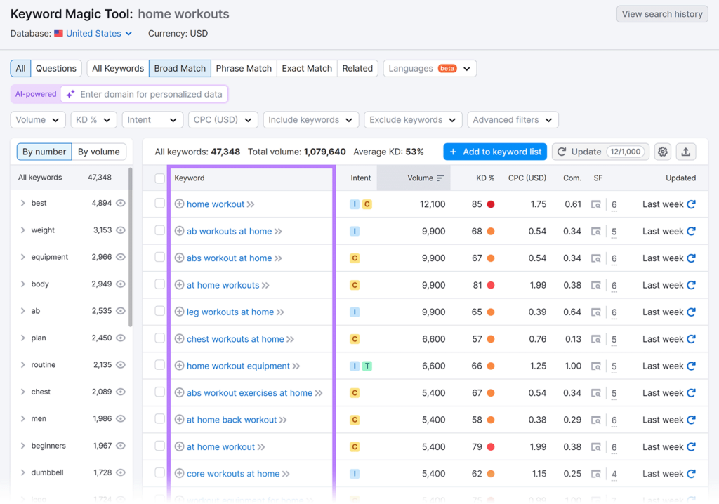
Task: Click the export upload icon
Action: (x=685, y=152)
